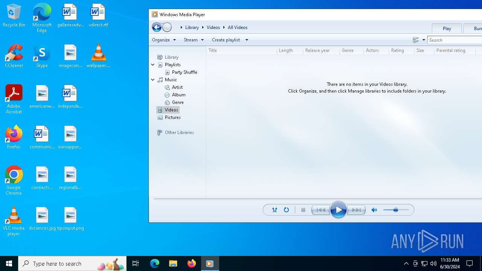The width and height of the screenshot is (482, 271).
Task: Sort by Parental rating column header
Action: click(455, 50)
